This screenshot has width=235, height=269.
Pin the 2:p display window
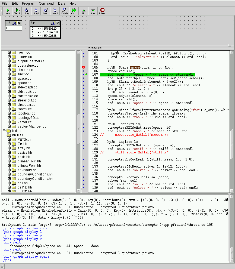point(53,23)
